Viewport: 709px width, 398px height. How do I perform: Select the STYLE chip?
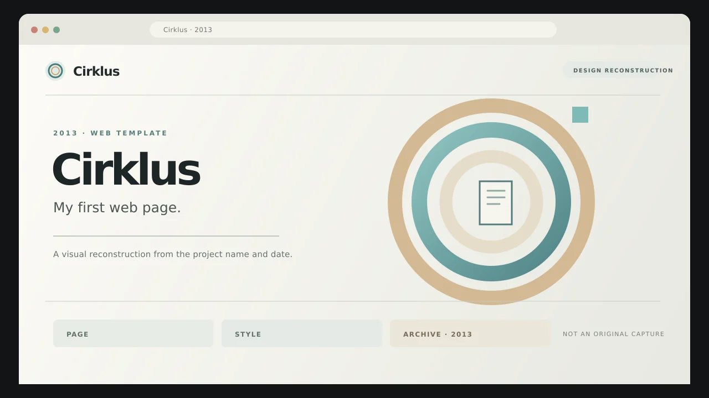pyautogui.click(x=302, y=333)
